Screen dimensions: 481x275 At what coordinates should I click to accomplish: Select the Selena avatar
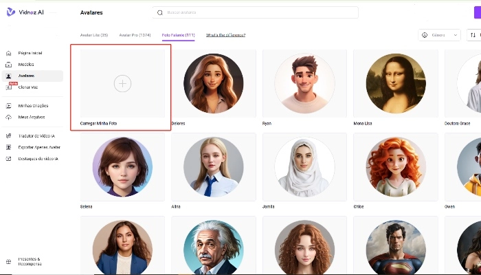(x=122, y=167)
